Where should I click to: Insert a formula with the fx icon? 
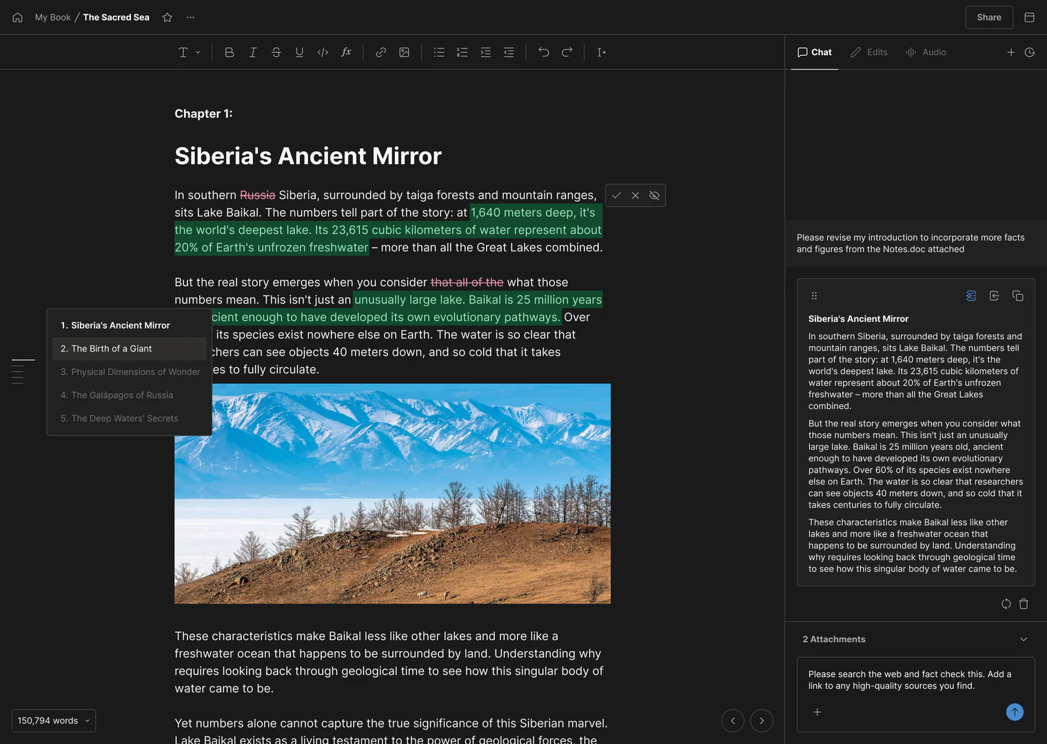tap(346, 52)
